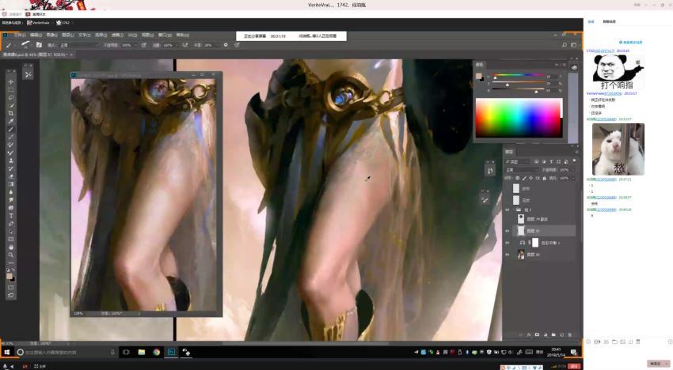Open Task View from the taskbar
The width and height of the screenshot is (673, 370).
click(126, 352)
